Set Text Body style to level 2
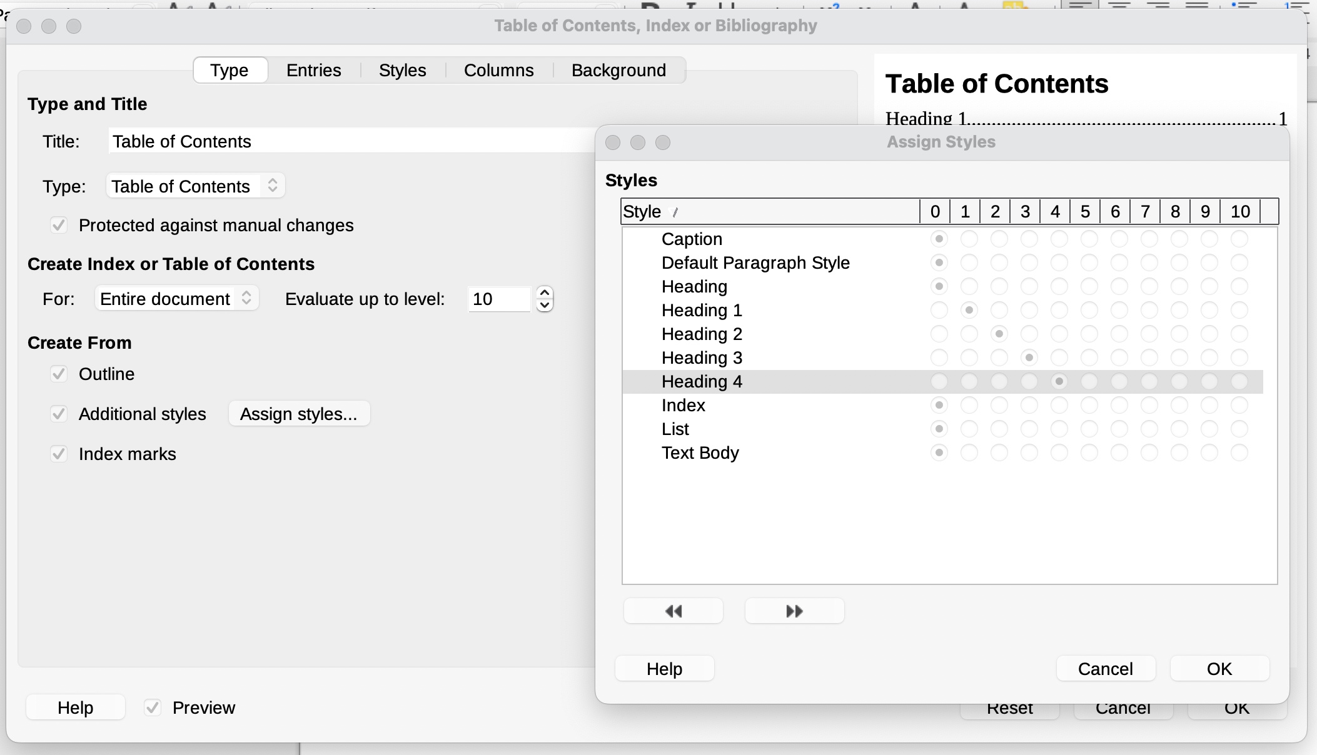This screenshot has height=755, width=1317. [x=999, y=452]
